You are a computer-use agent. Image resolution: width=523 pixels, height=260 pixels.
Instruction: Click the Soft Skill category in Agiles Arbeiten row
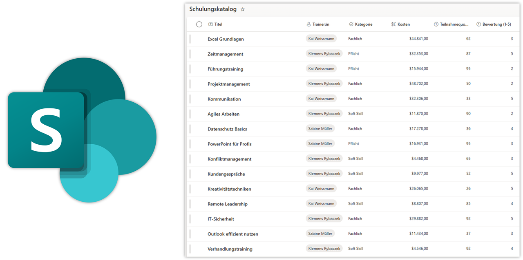tap(355, 114)
